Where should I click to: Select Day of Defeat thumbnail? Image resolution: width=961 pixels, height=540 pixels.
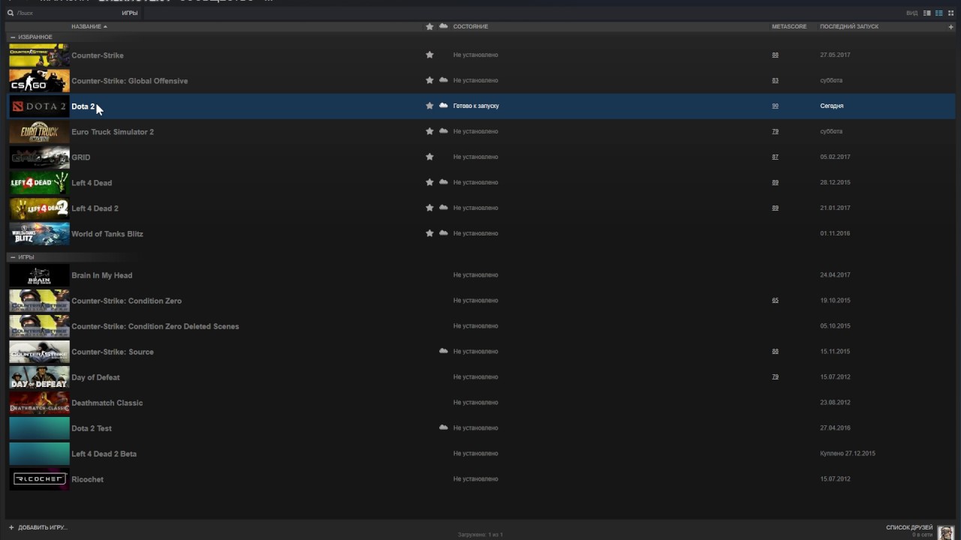pos(39,377)
